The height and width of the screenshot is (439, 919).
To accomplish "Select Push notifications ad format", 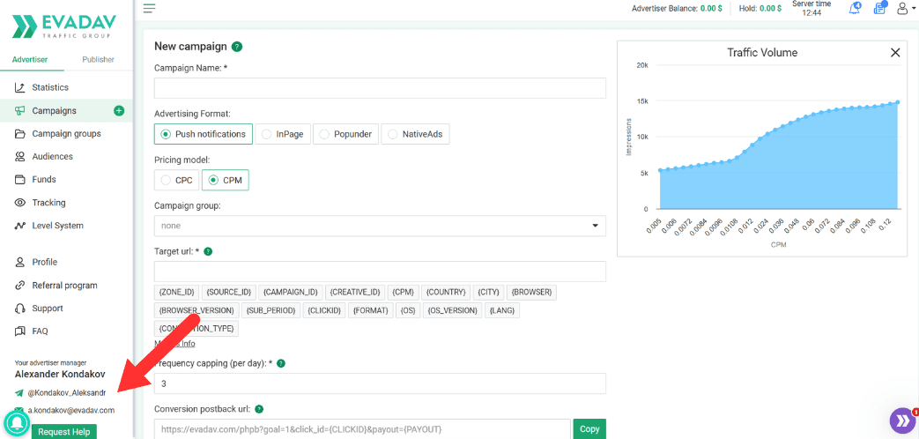I will click(x=204, y=134).
